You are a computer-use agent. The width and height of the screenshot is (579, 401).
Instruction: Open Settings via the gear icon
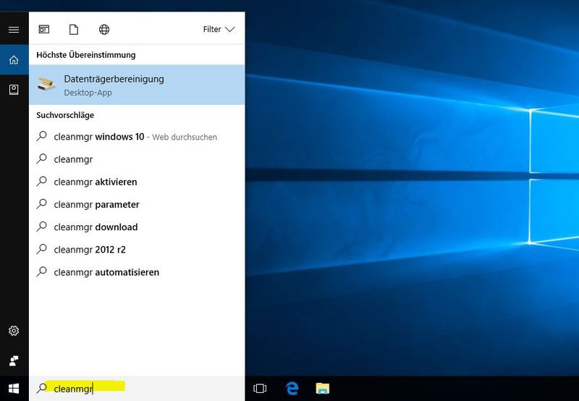[x=14, y=331]
